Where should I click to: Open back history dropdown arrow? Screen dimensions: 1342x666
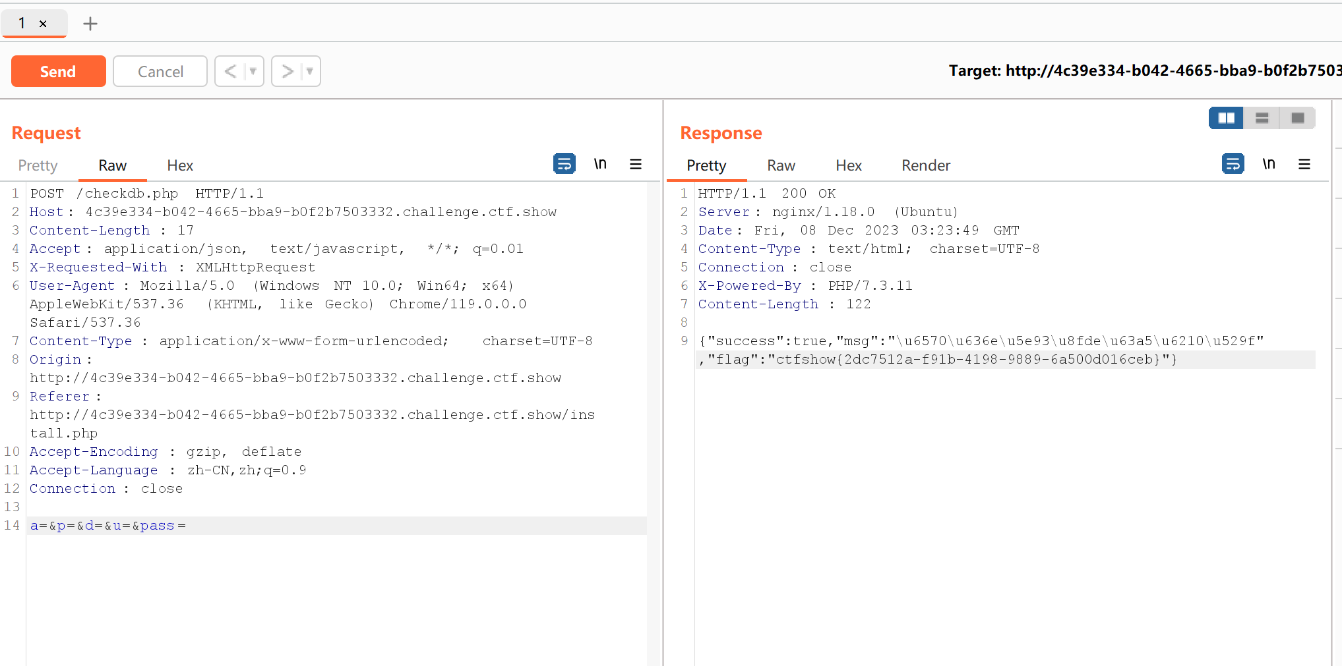(253, 71)
